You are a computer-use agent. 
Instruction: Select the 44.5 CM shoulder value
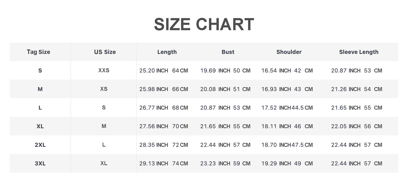pyautogui.click(x=302, y=108)
